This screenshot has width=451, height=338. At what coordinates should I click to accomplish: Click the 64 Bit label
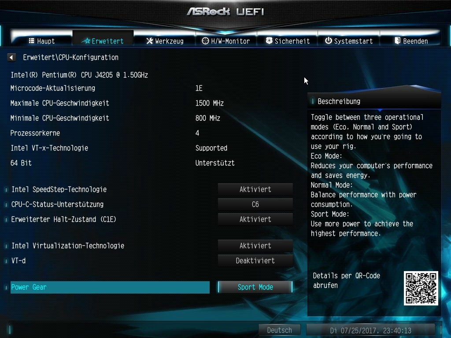(x=21, y=163)
